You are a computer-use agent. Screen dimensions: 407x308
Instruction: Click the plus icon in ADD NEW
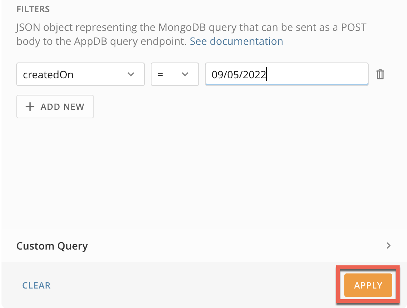[x=29, y=107]
